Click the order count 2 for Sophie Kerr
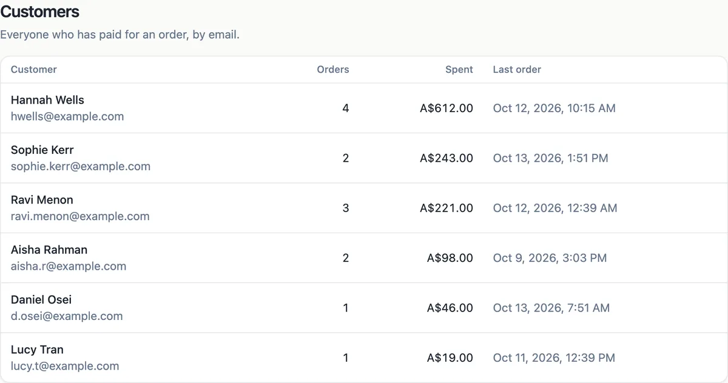728x383 pixels. [x=346, y=158]
